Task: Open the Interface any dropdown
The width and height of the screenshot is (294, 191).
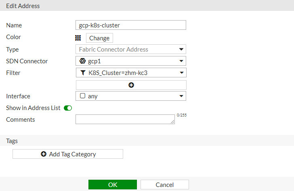Action: point(181,96)
